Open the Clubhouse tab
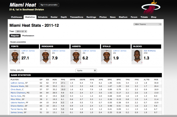The height and width of the screenshot is (117, 177). [x=17, y=17]
